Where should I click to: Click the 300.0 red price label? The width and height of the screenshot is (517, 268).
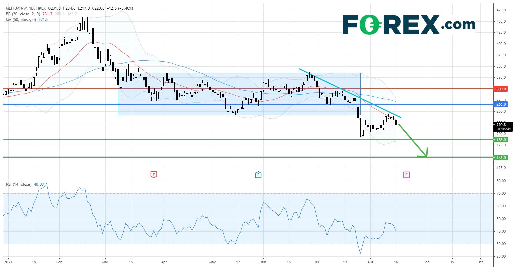point(501,89)
